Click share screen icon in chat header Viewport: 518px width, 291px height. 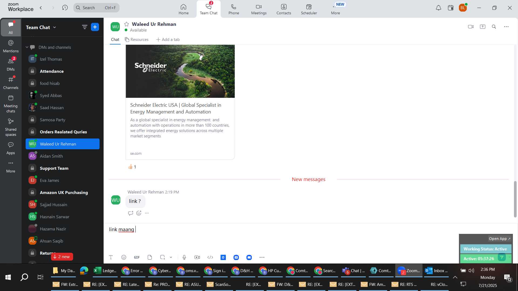tap(483, 27)
